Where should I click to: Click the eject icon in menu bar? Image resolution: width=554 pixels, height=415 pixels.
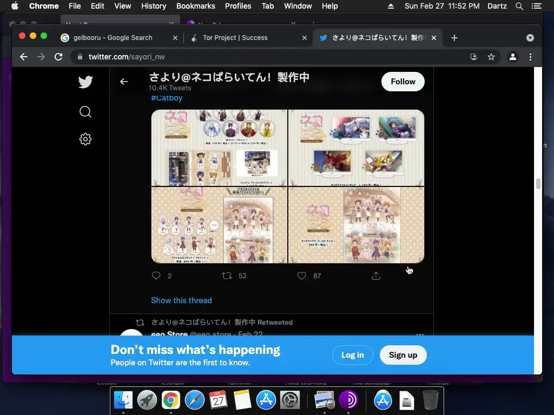tap(391, 6)
